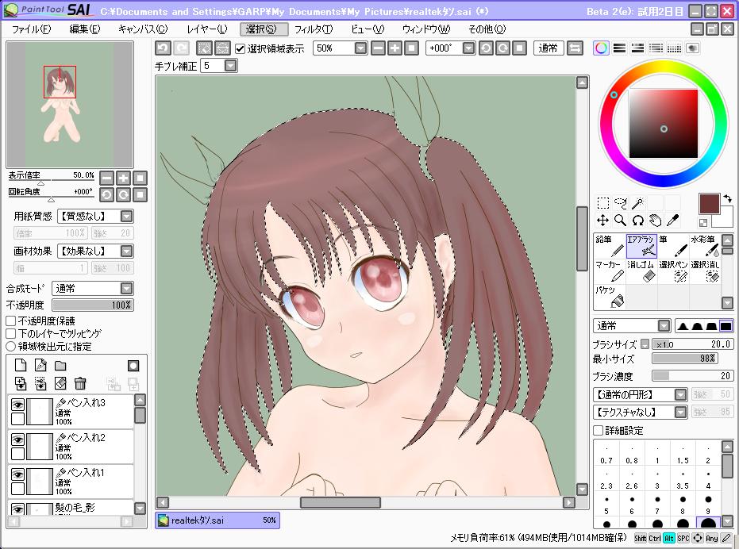
Task: Create a new pen-tool linework layer
Action: click(x=40, y=365)
